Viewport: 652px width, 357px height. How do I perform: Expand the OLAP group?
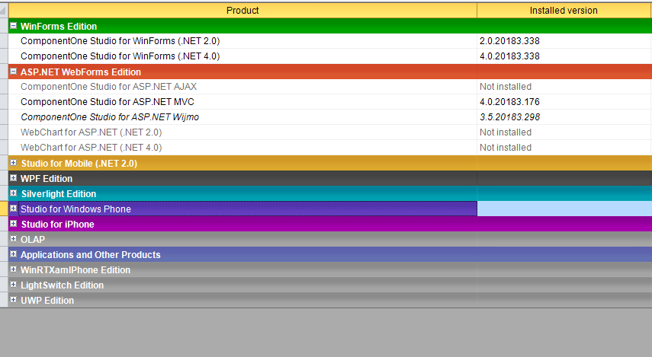[x=13, y=239]
